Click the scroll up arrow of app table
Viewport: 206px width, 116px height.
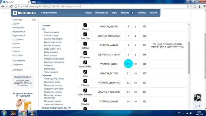[x=189, y=24]
